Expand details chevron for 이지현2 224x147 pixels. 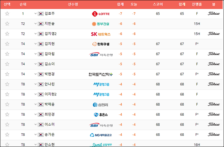(35, 94)
